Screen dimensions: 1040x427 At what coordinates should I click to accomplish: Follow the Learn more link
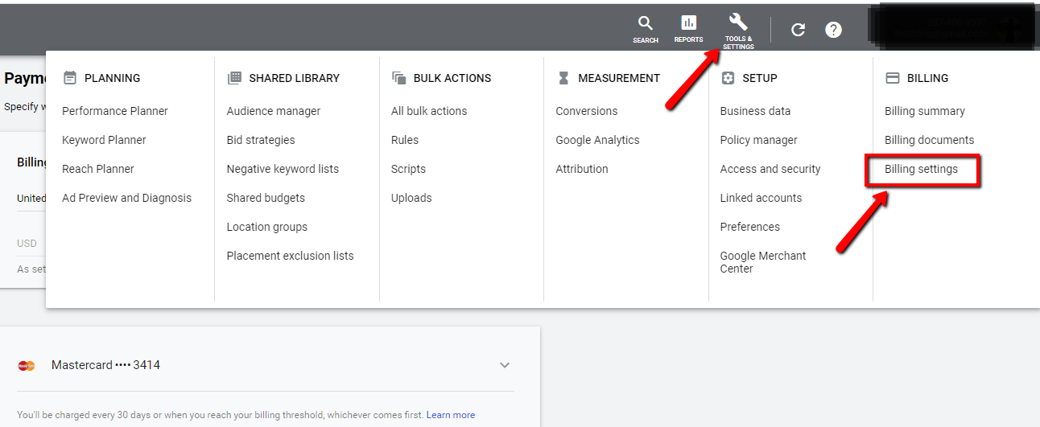451,415
